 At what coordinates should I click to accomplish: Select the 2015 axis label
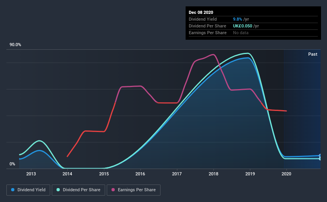(104, 174)
